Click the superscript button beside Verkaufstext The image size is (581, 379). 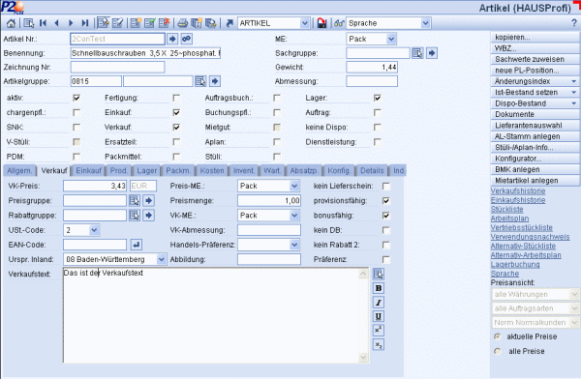pyautogui.click(x=379, y=330)
